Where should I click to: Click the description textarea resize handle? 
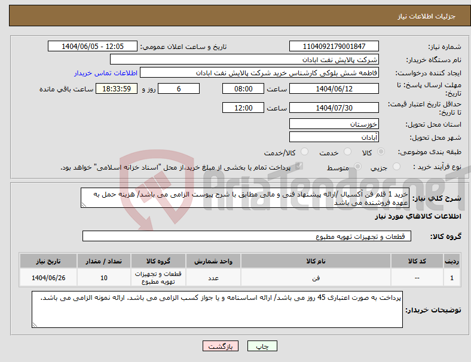pyautogui.click(x=84, y=205)
